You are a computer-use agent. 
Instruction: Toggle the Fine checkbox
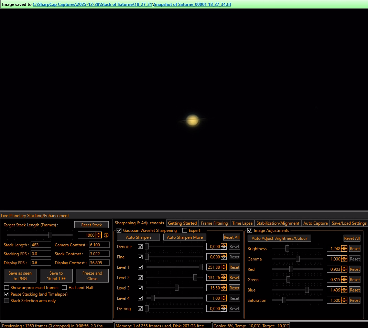click(x=140, y=257)
